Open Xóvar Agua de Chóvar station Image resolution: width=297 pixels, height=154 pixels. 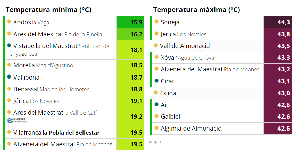click(189, 58)
